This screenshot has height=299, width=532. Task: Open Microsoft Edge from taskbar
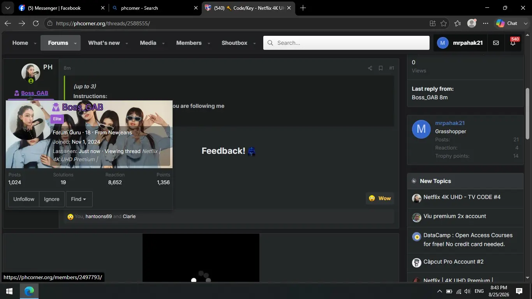click(x=29, y=291)
